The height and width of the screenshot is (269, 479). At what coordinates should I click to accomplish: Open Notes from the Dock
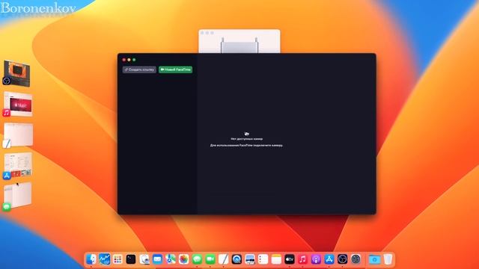pyautogui.click(x=276, y=259)
